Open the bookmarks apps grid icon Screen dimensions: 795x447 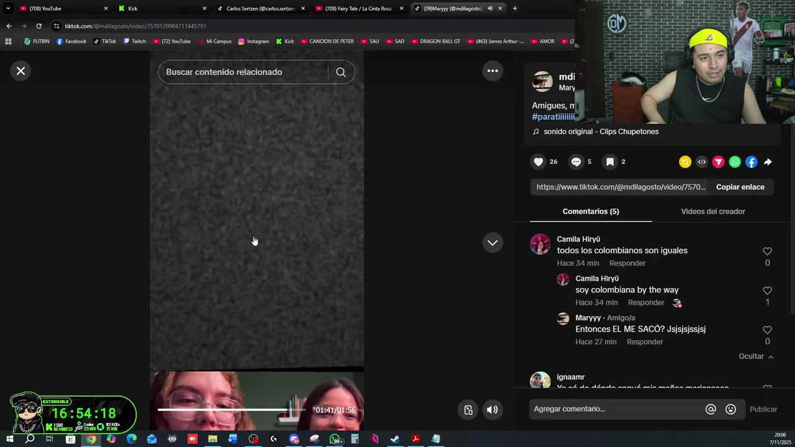pos(8,42)
